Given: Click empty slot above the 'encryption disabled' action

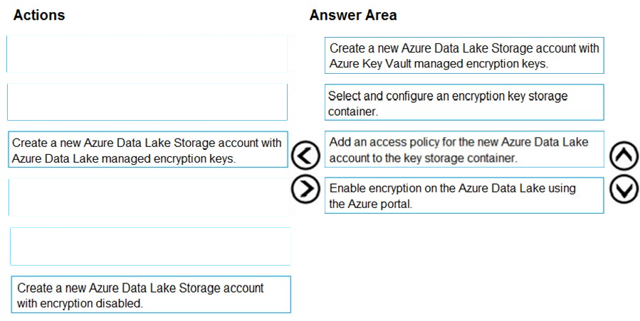Looking at the screenshot, I should point(150,246).
